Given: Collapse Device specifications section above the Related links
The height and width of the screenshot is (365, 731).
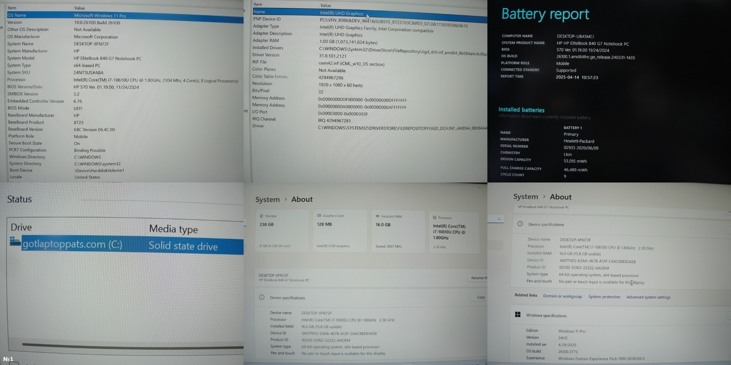Looking at the screenshot, I should click(621, 224).
